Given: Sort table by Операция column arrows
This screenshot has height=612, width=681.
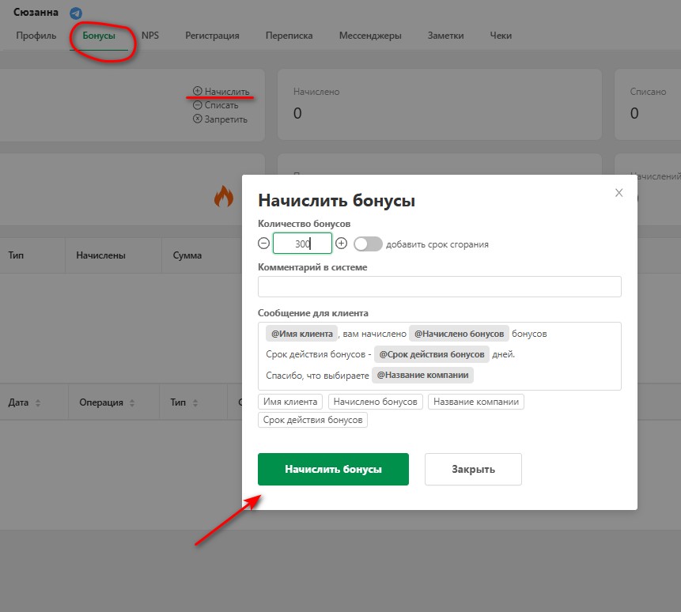Looking at the screenshot, I should click(132, 403).
